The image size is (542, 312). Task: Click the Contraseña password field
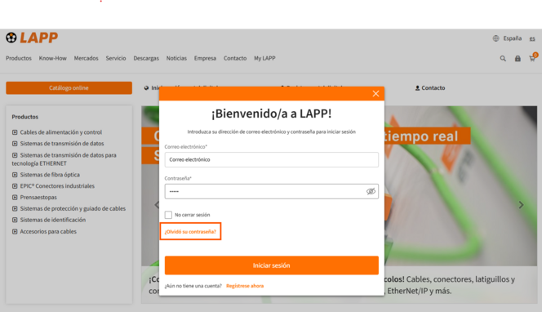[271, 191]
